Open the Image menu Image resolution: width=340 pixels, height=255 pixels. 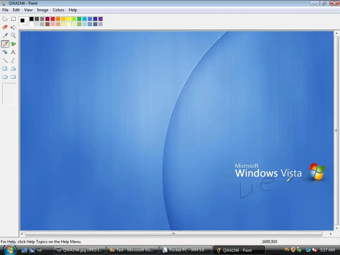42,10
